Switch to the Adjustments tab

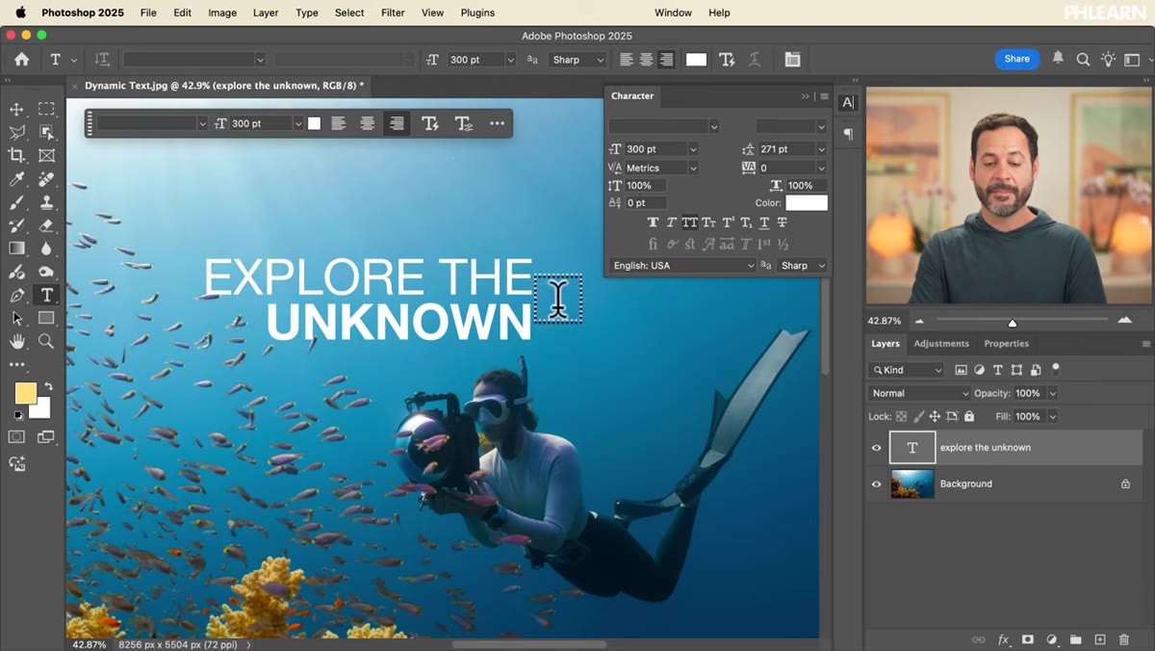click(x=941, y=344)
